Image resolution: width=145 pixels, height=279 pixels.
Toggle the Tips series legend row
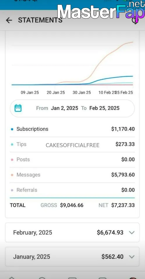click(72, 144)
